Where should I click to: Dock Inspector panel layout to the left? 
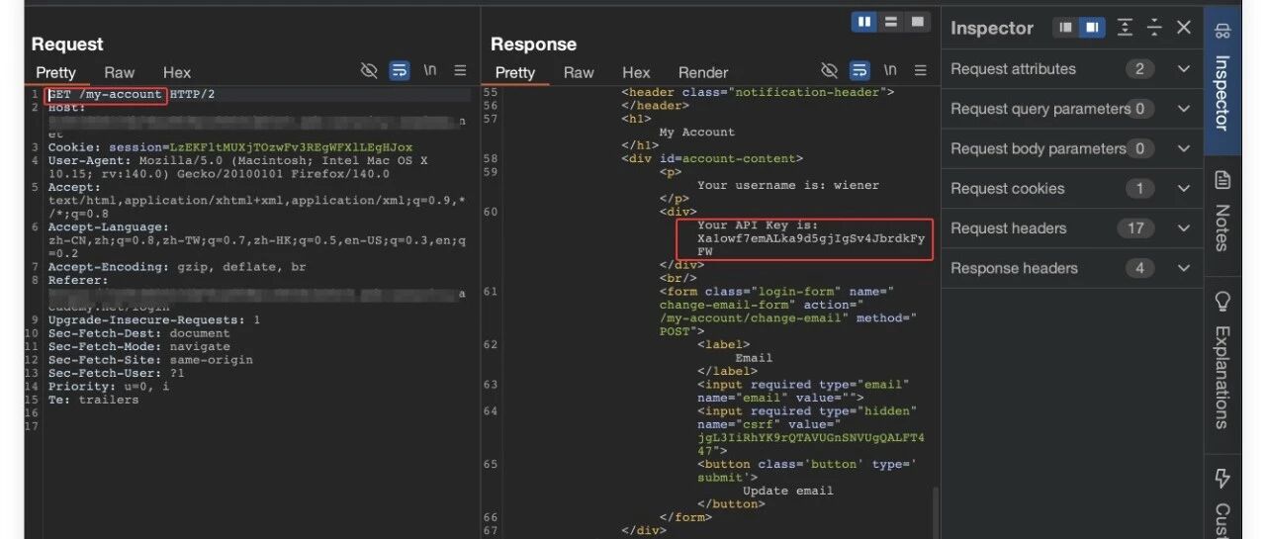[1065, 28]
